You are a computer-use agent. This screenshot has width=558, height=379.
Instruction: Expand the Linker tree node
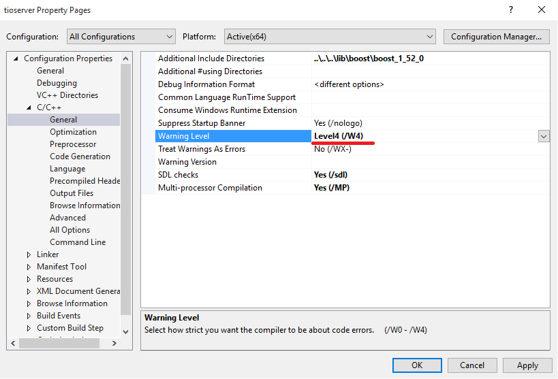(x=29, y=254)
